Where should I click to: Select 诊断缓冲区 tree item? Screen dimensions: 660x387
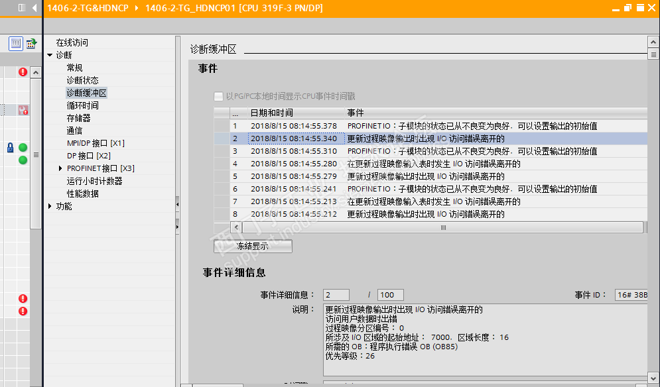click(x=87, y=93)
